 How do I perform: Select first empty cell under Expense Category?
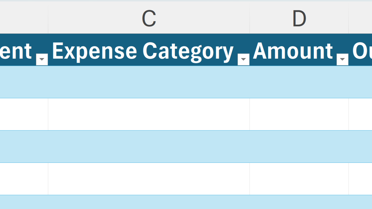click(149, 82)
